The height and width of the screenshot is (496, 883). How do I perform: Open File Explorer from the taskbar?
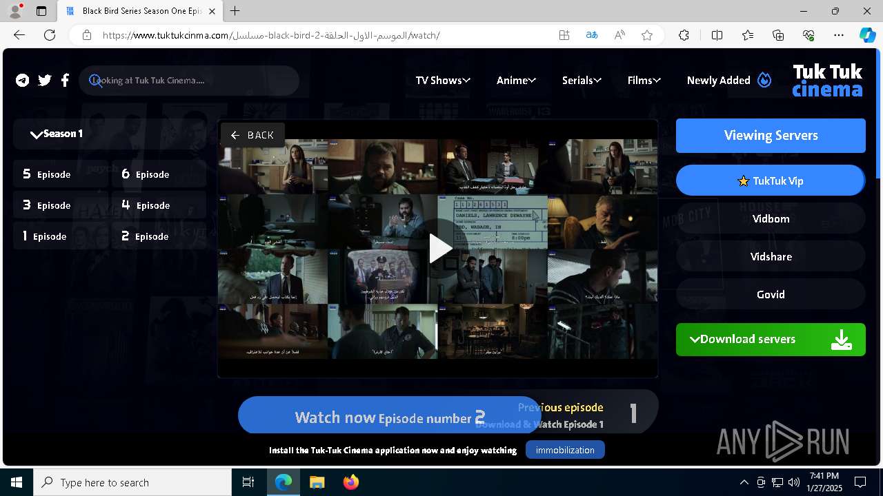point(317,482)
